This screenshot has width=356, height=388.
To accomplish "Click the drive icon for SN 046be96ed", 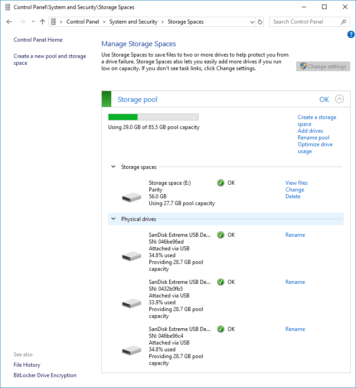I will pyautogui.click(x=132, y=256).
